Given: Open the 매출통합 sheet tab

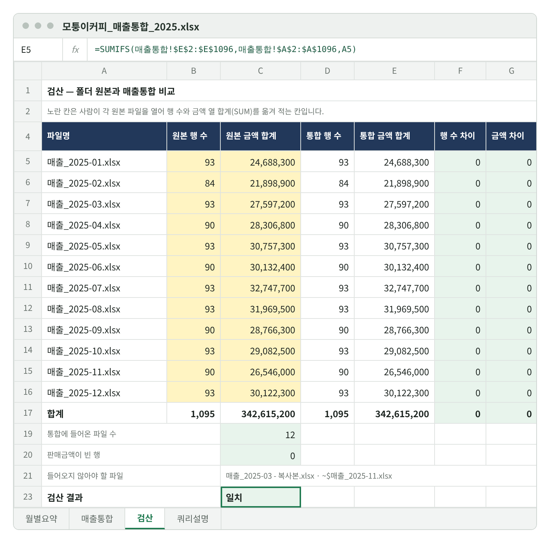Looking at the screenshot, I should tap(97, 519).
